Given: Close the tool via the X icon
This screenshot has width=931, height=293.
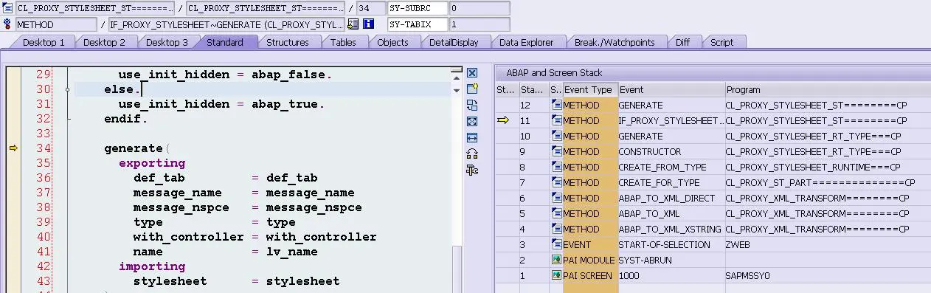Looking at the screenshot, I should (472, 72).
